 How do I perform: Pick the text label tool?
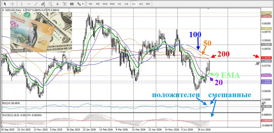coord(65,4)
